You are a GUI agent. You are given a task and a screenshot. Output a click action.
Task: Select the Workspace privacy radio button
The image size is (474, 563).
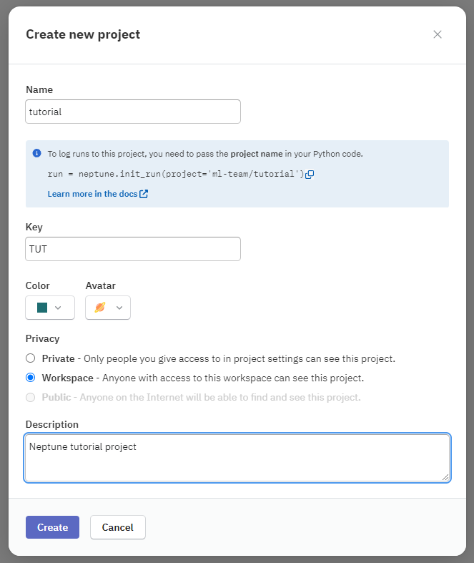30,378
